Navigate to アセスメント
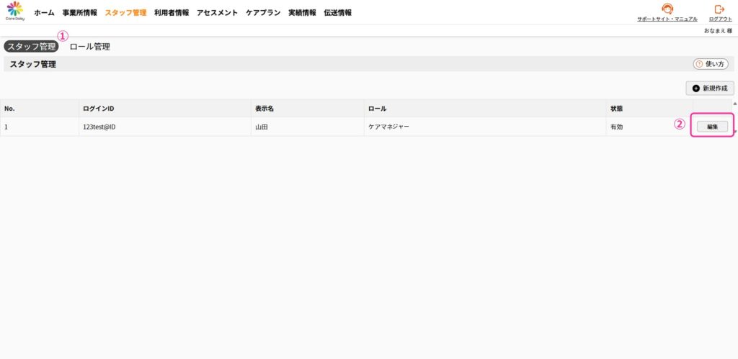The height and width of the screenshot is (359, 738). click(x=217, y=13)
